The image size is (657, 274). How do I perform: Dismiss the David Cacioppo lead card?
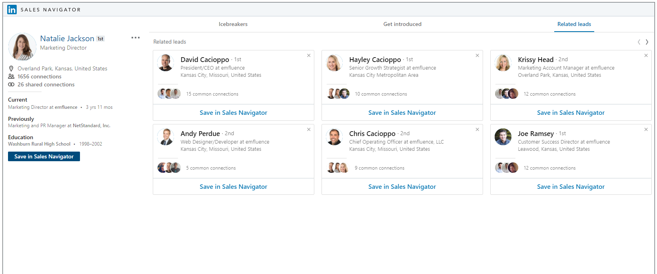tap(309, 56)
